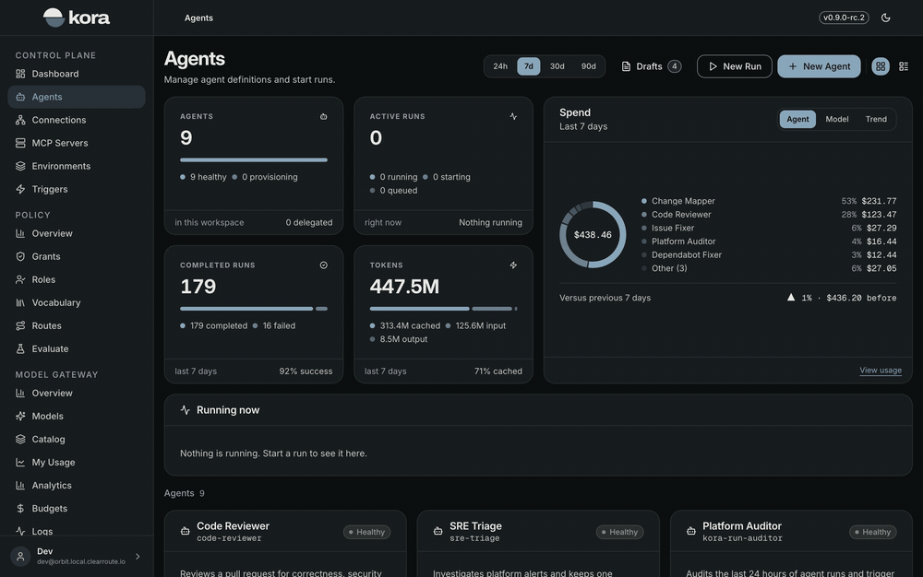The image size is (923, 577).
Task: Open the Catalog page
Action: (x=77, y=440)
